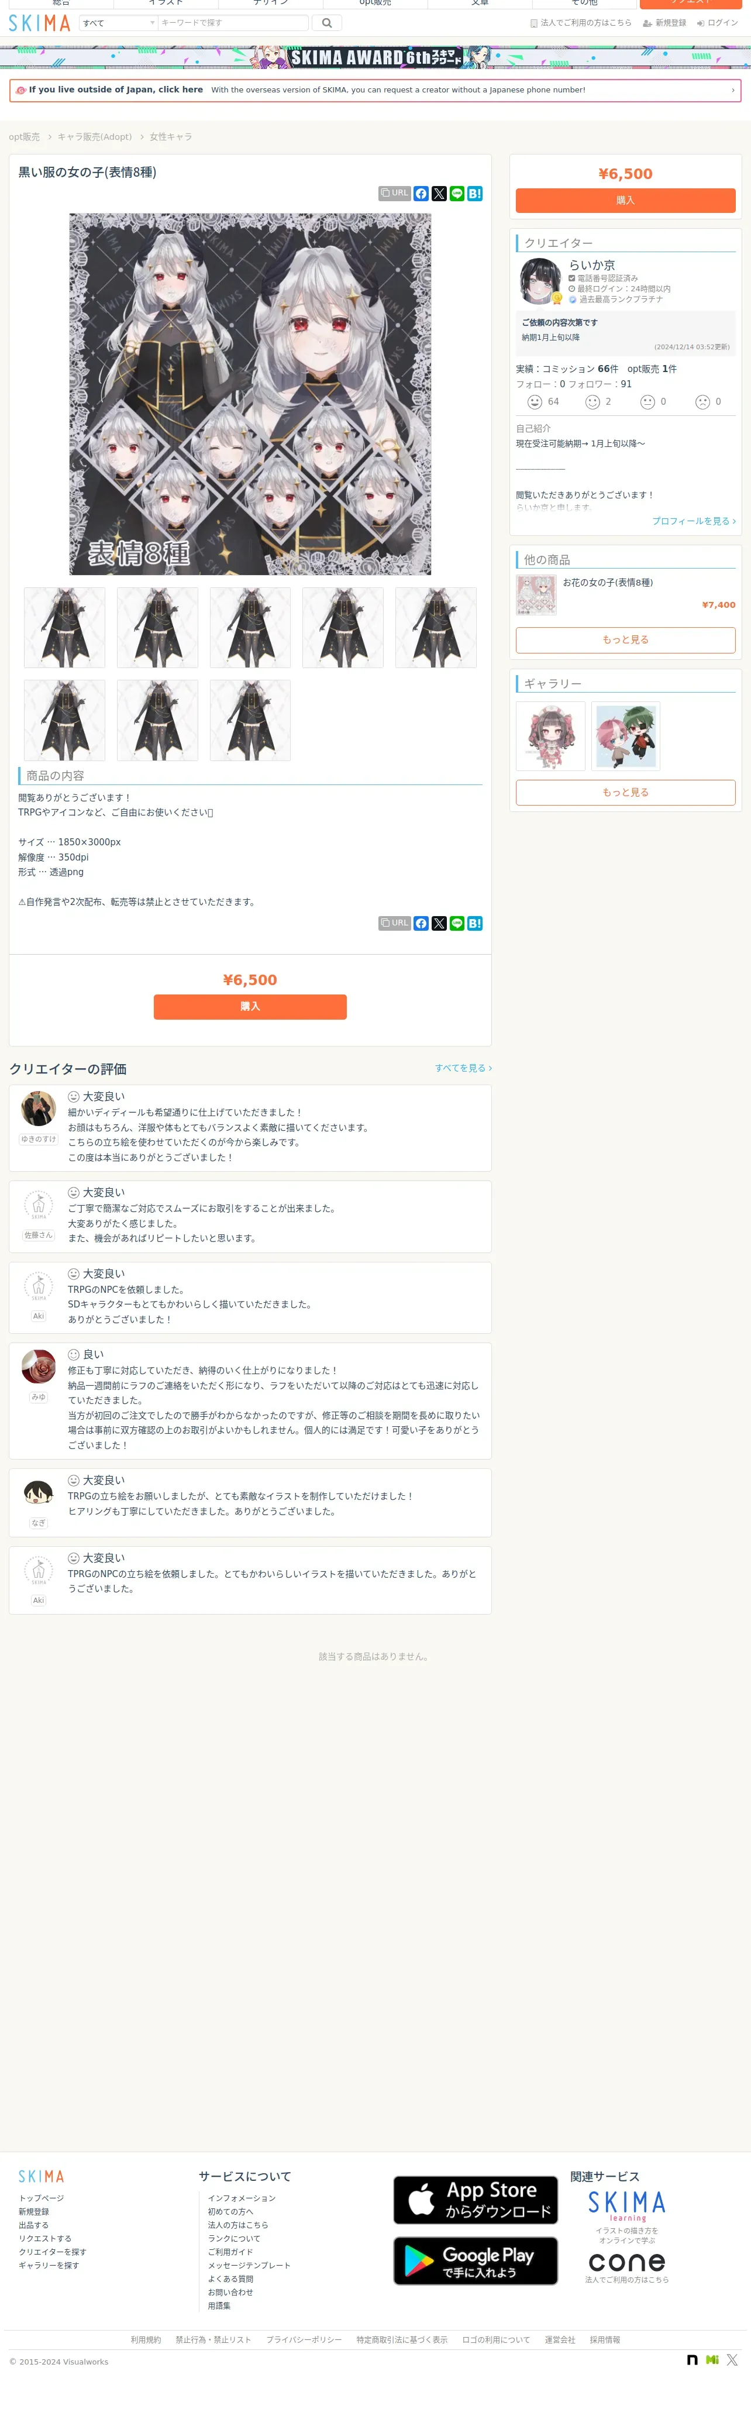Click 新規登録 in the header

point(664,23)
